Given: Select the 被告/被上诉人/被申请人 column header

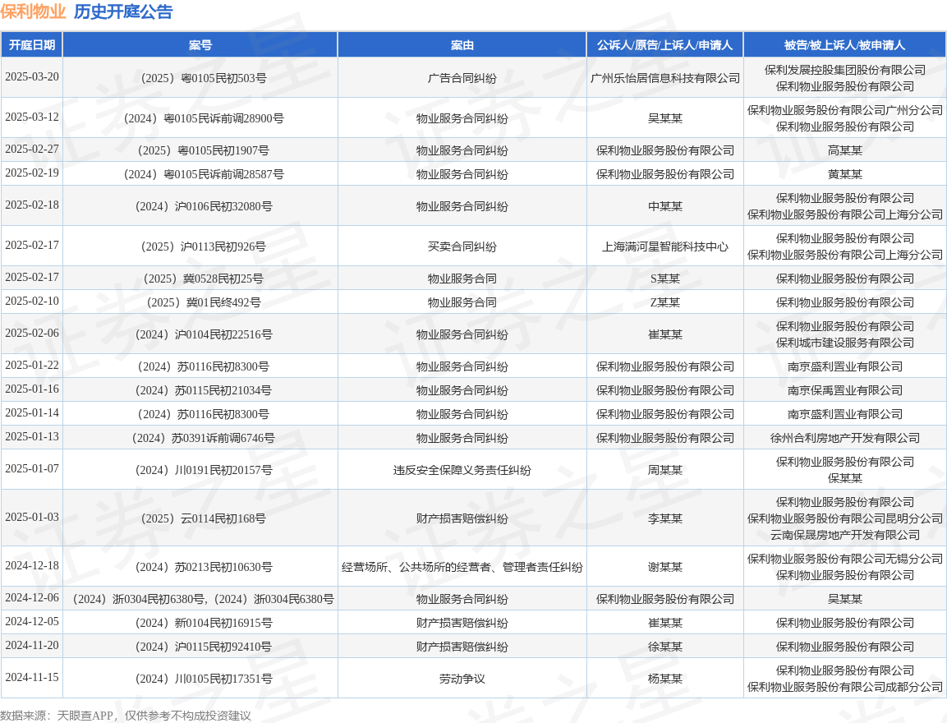Looking at the screenshot, I should point(844,45).
